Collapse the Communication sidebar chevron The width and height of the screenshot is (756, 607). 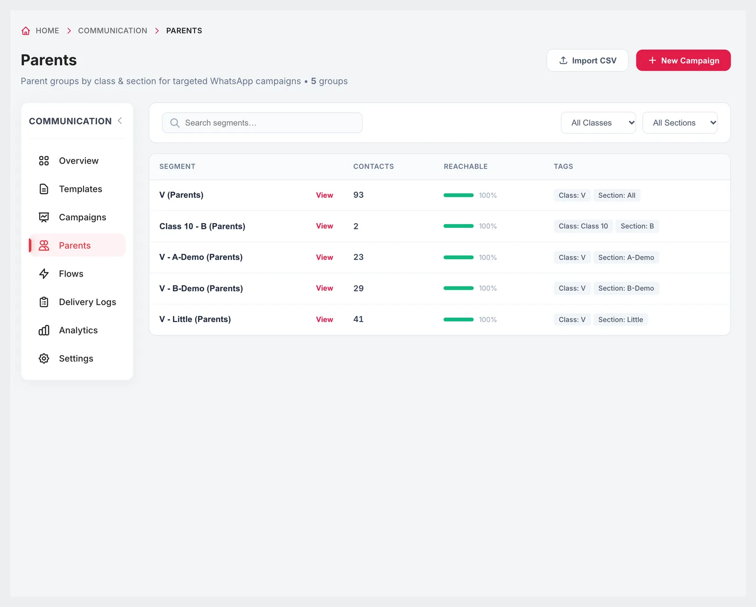point(120,121)
